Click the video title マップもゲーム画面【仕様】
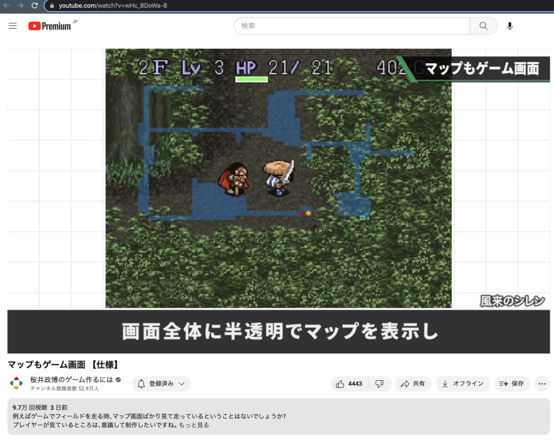Screen dimensions: 554x443 64,364
